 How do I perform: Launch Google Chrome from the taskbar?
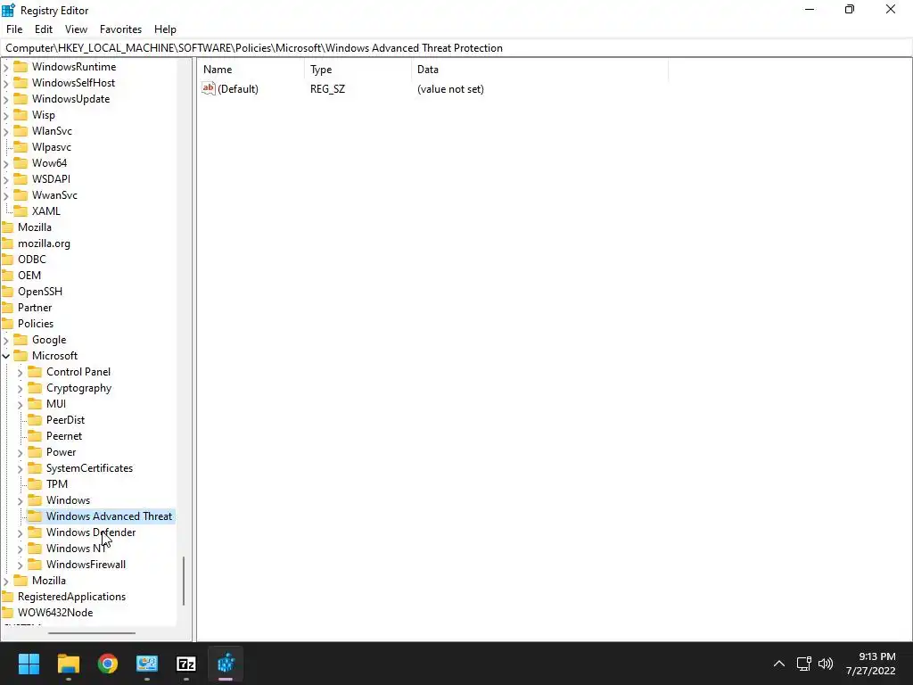[x=108, y=664]
